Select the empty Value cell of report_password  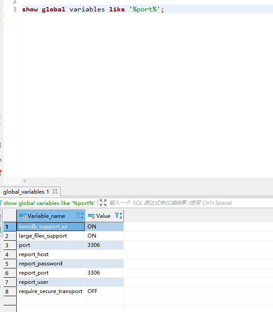click(104, 264)
